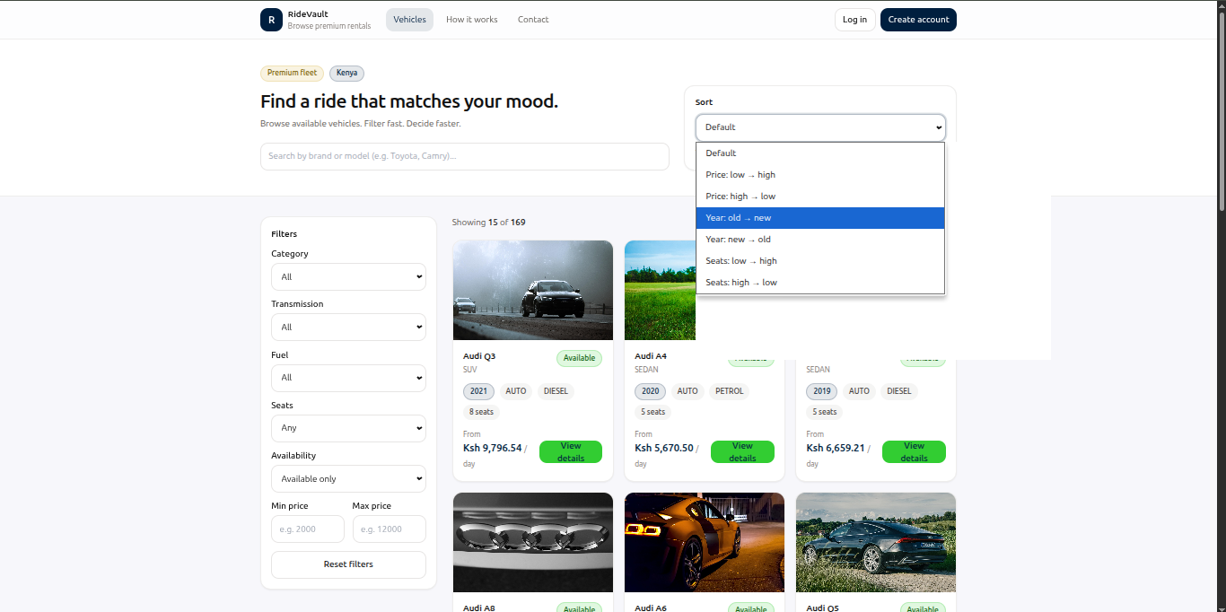Navigate to the Contact page
The image size is (1226, 612).
[533, 19]
